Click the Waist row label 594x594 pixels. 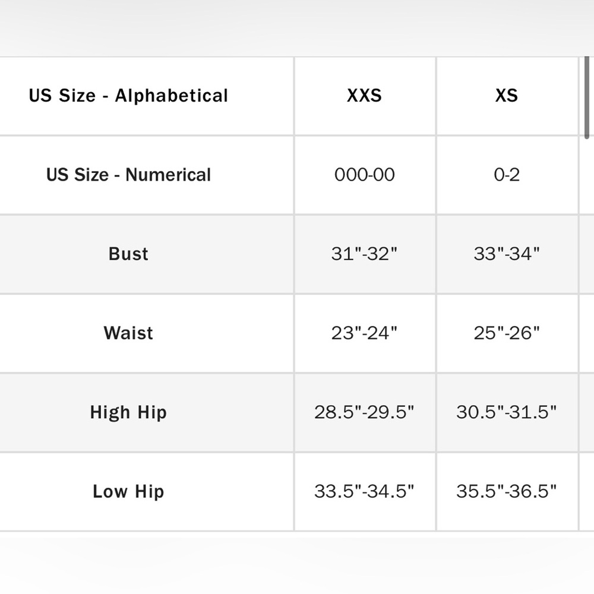[x=128, y=333]
